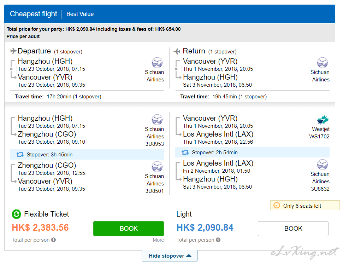The image size is (343, 264).
Task: Click the info icon beside Light Total per person
Action: [218, 240]
